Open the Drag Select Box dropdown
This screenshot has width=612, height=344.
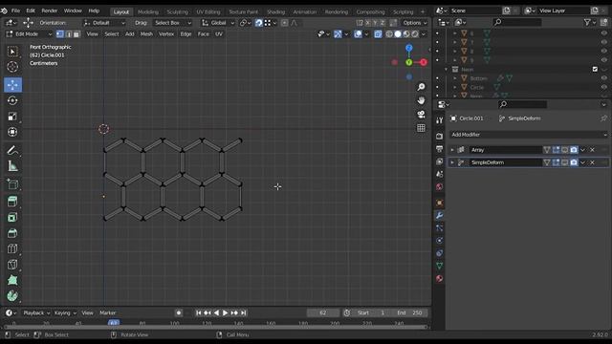tap(172, 23)
